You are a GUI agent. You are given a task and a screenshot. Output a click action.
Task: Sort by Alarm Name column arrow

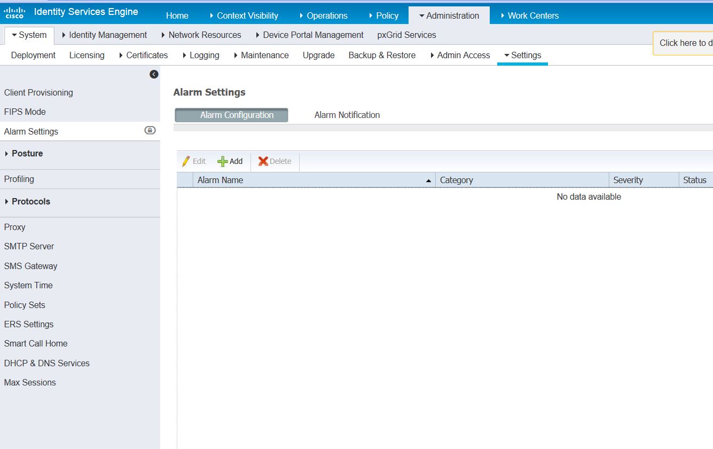(x=428, y=181)
